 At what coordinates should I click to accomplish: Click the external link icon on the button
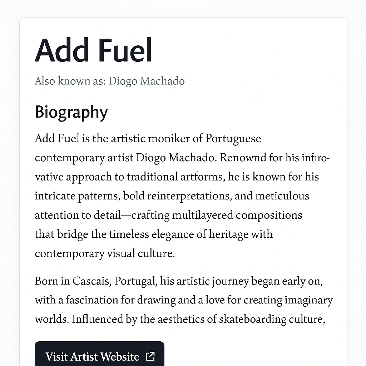tap(150, 356)
